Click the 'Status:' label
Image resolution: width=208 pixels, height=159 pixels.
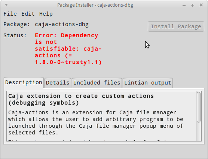click(x=15, y=35)
